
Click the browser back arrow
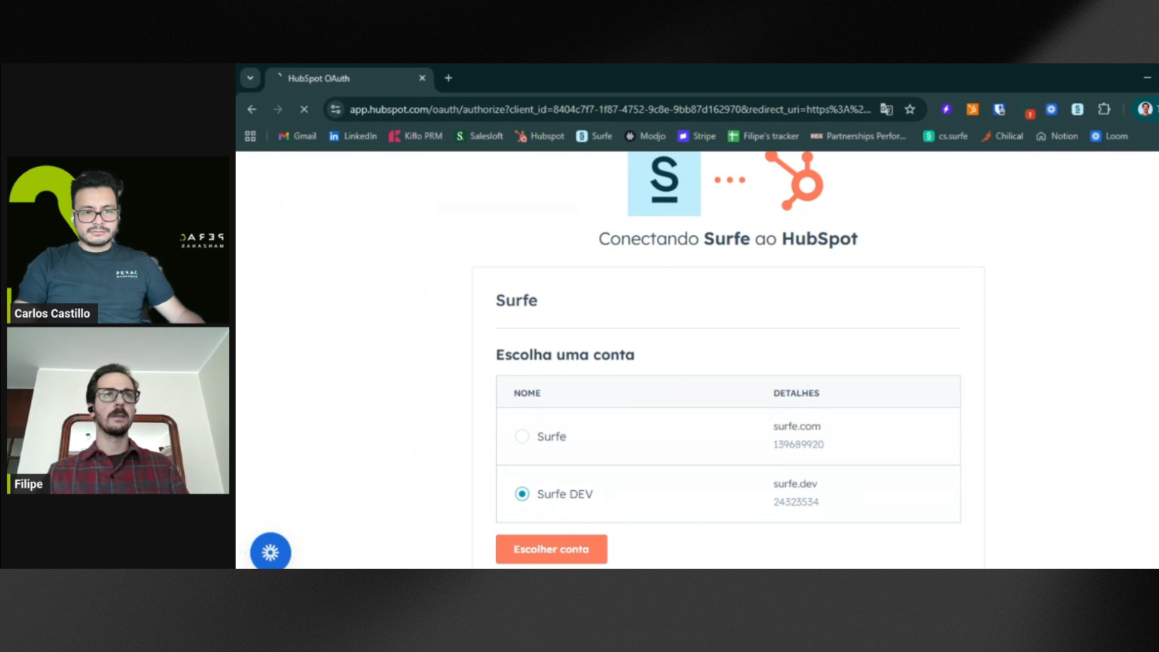[252, 109]
